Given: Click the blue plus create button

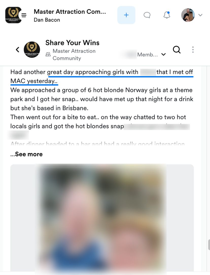Looking at the screenshot, I should coord(126,15).
